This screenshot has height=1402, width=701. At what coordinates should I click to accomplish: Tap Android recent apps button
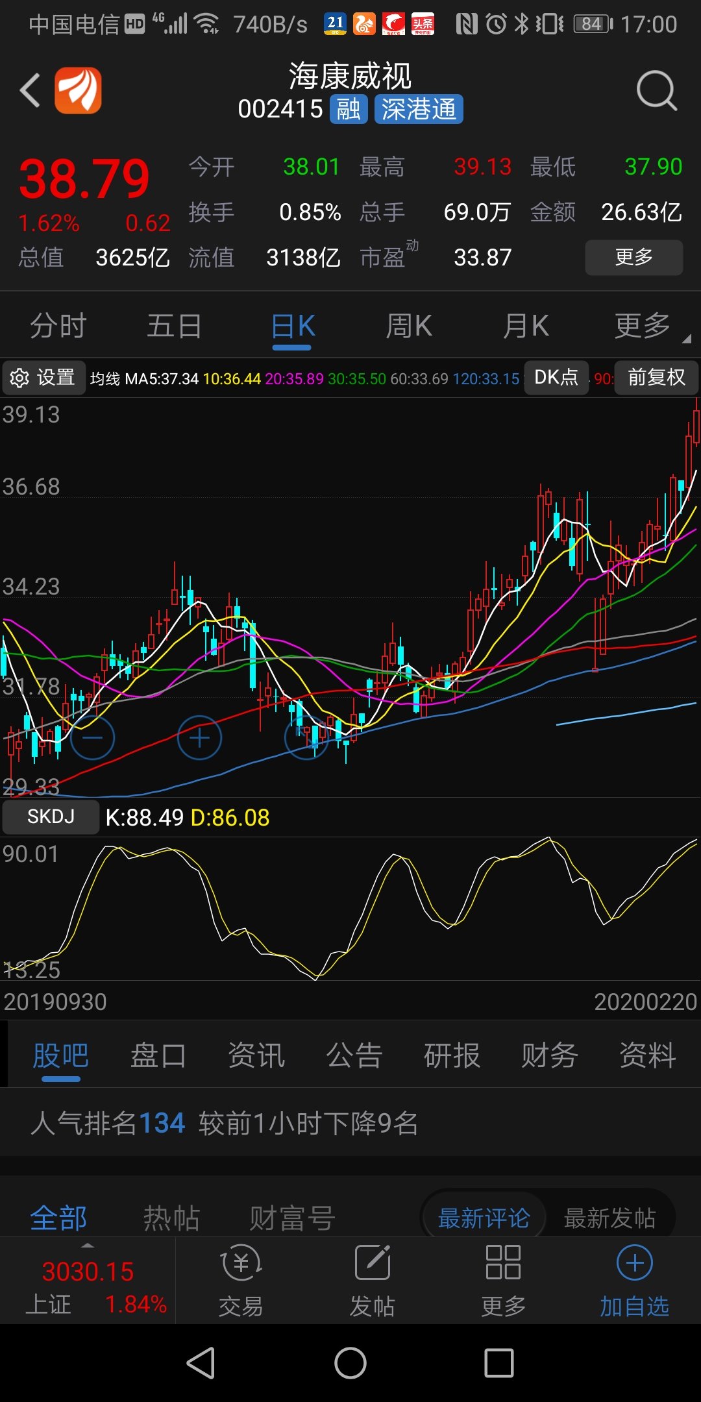pyautogui.click(x=499, y=1363)
